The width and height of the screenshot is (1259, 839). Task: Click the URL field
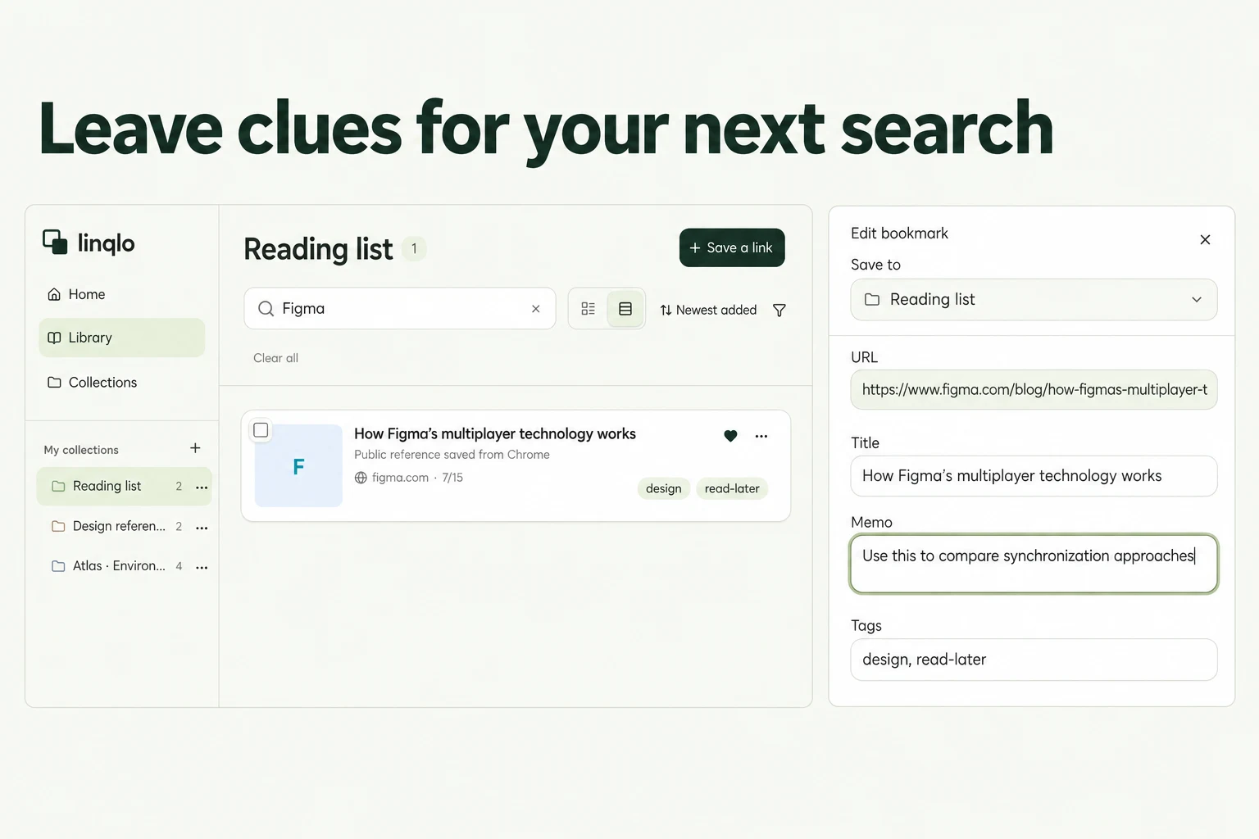coord(1034,390)
